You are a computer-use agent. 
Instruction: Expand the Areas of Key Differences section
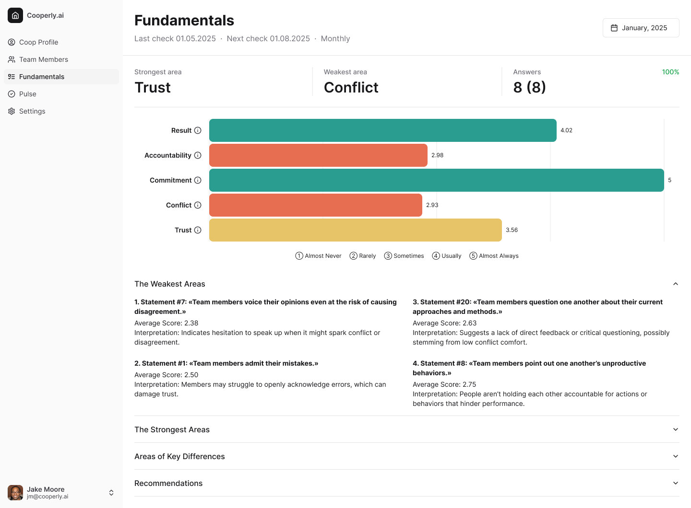pyautogui.click(x=675, y=456)
